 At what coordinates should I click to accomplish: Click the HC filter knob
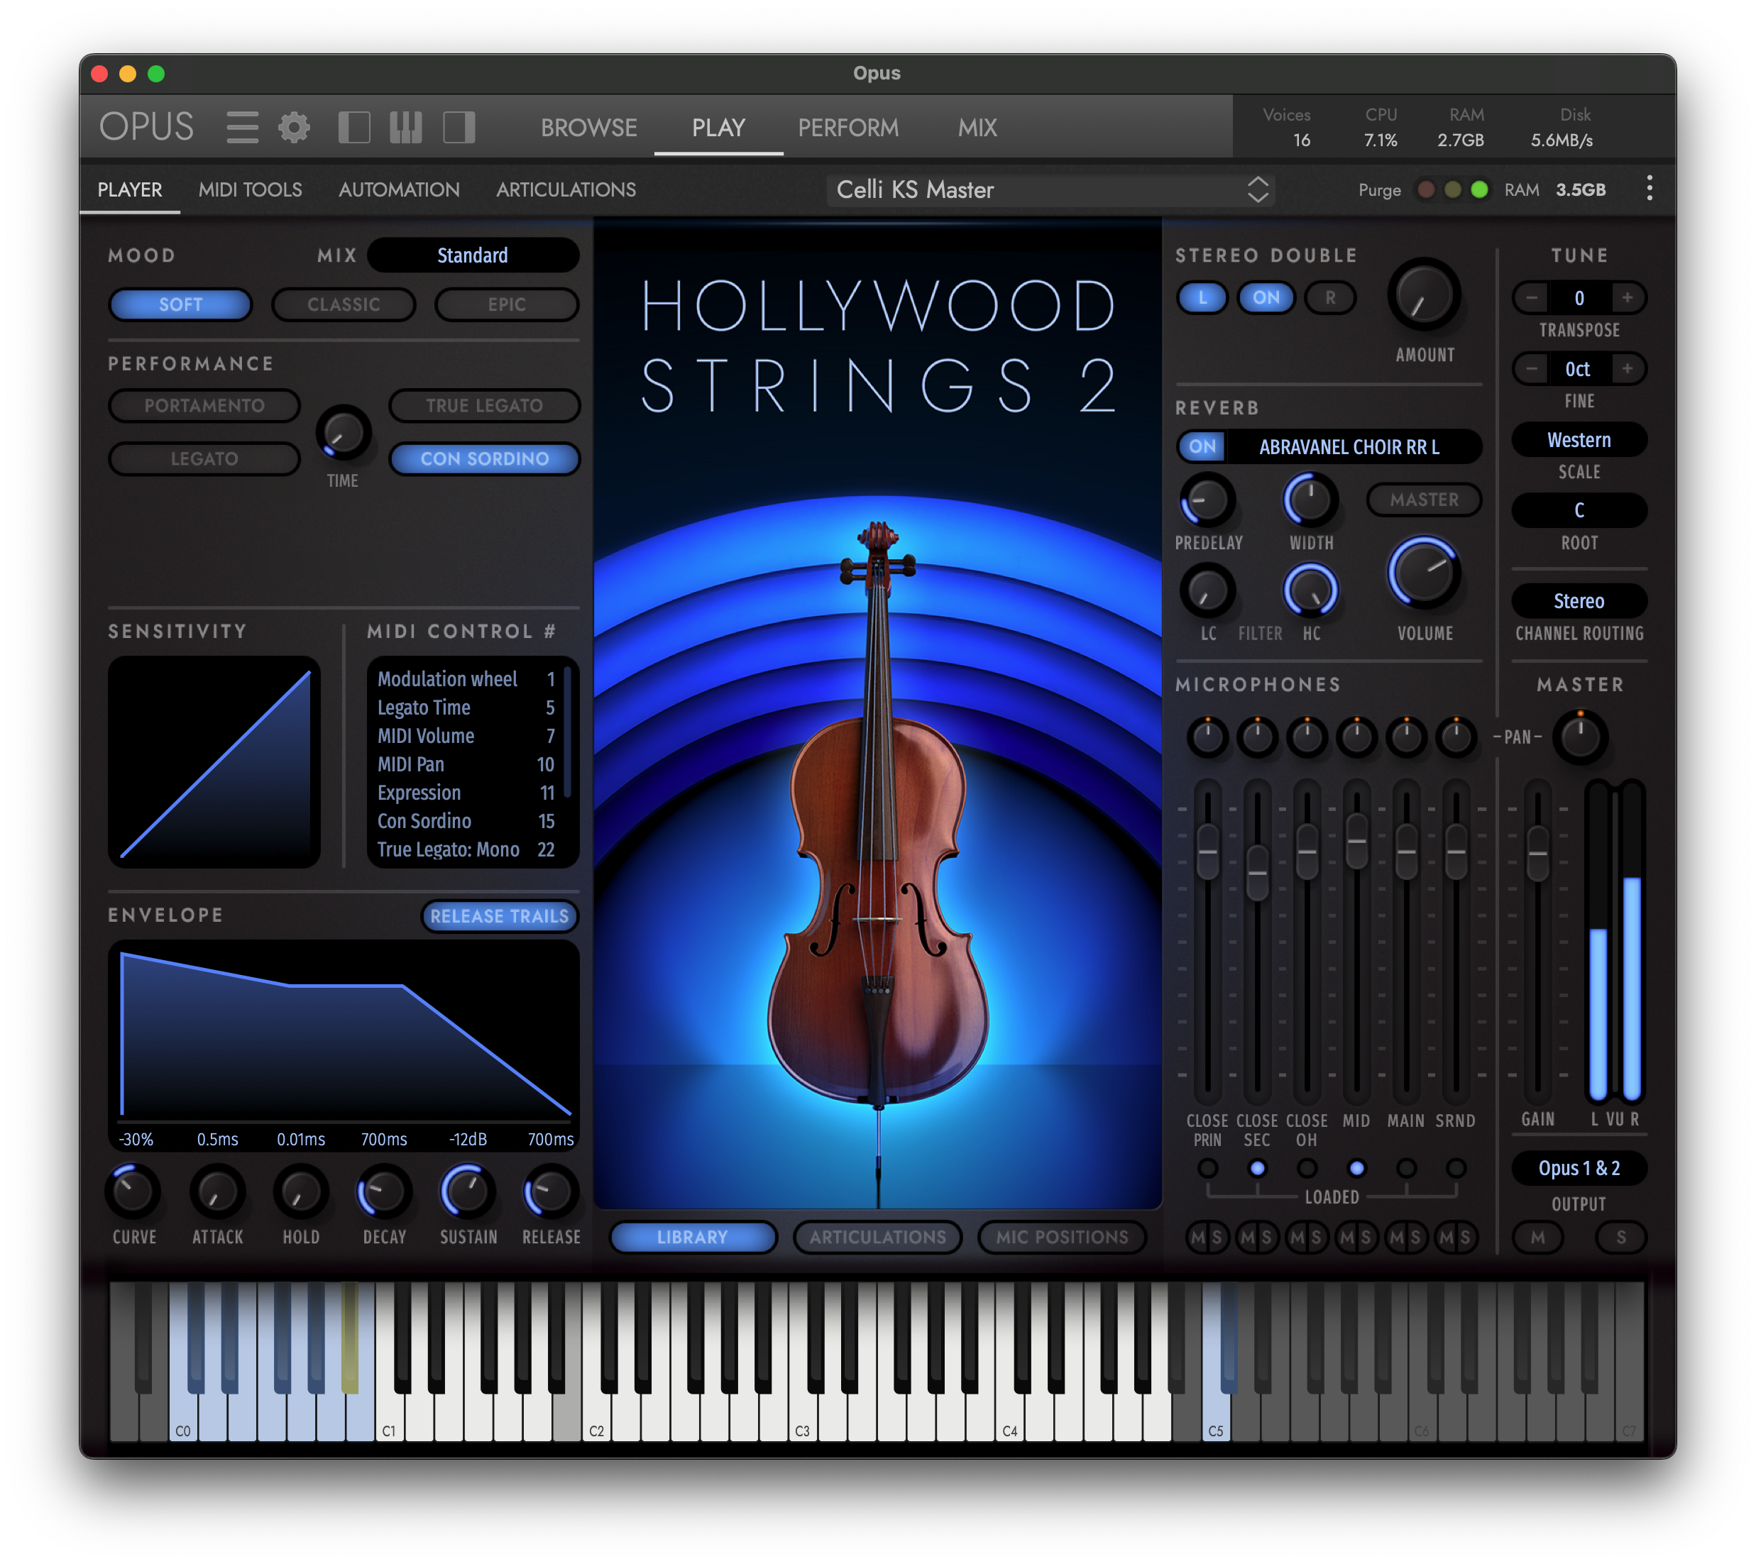(1310, 591)
